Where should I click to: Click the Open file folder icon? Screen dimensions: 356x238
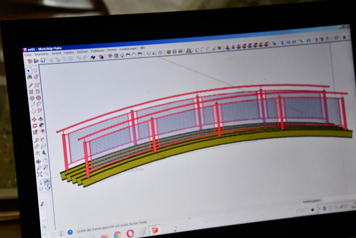click(36, 61)
